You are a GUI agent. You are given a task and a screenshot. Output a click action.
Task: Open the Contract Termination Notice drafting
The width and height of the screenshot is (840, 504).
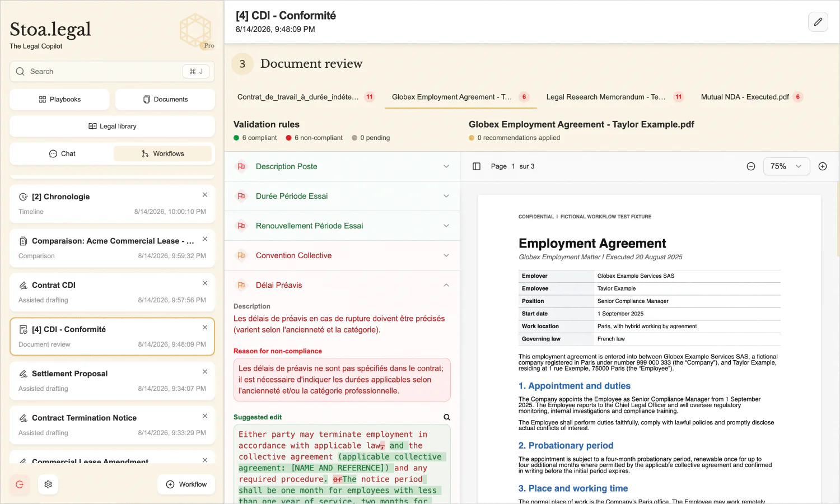click(112, 425)
